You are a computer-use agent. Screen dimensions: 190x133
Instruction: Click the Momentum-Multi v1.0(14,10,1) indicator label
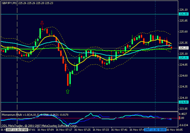pyautogui.click(x=20, y=114)
